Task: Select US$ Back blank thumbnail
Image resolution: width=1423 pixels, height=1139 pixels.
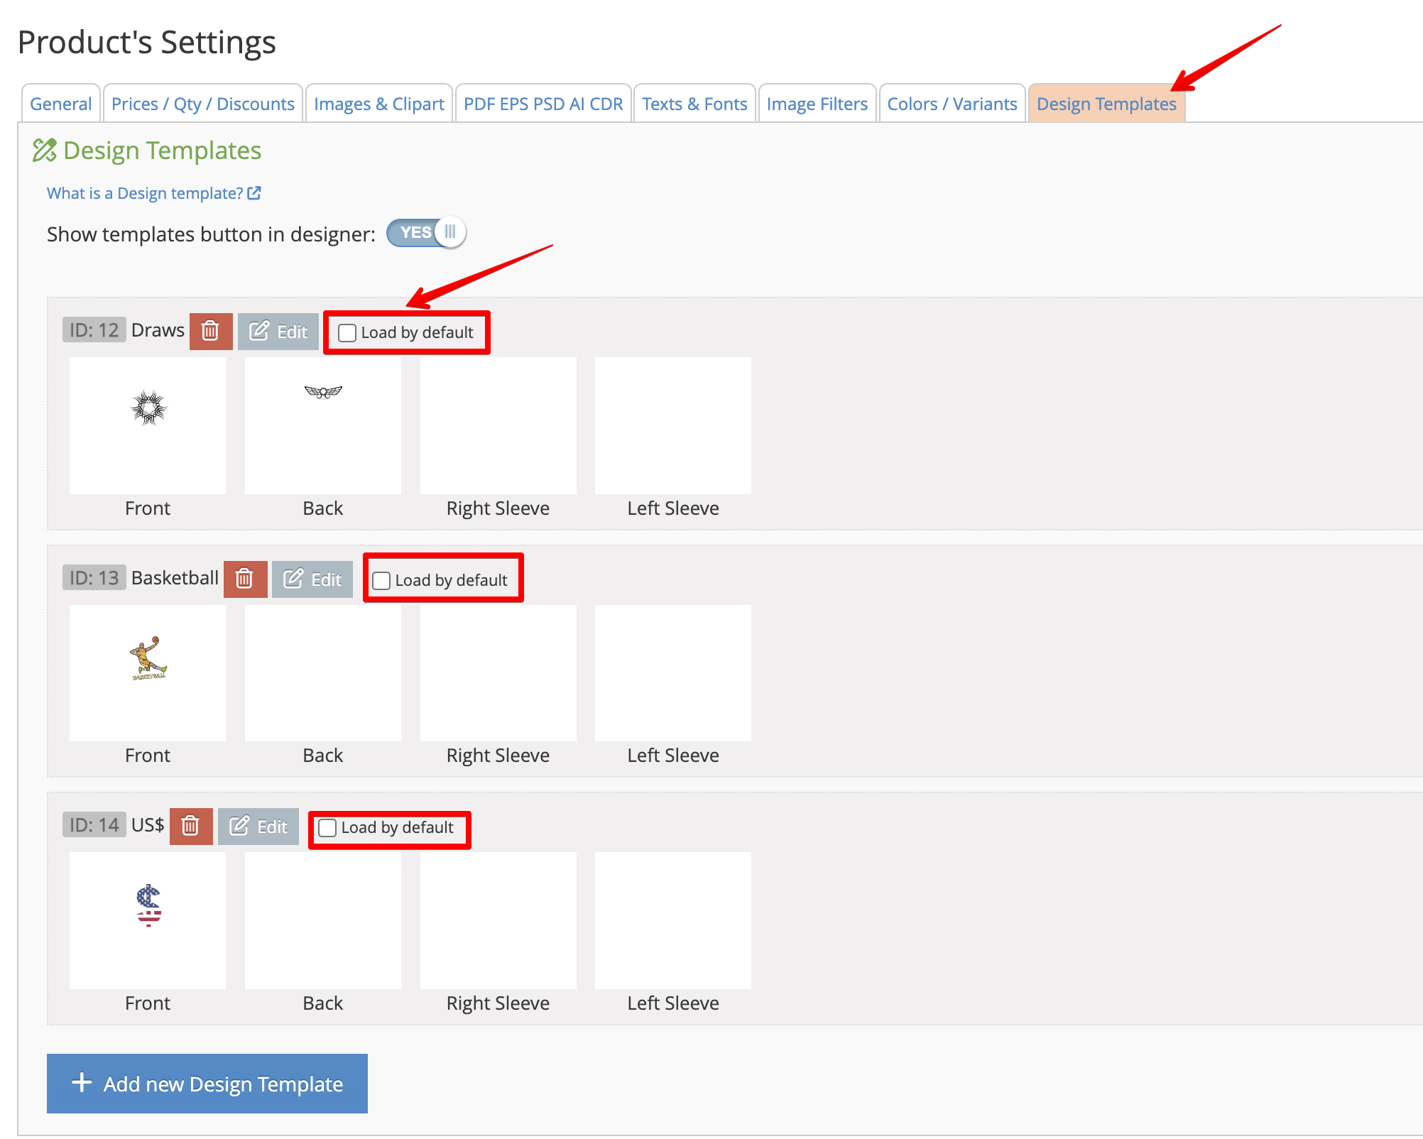Action: pos(323,920)
